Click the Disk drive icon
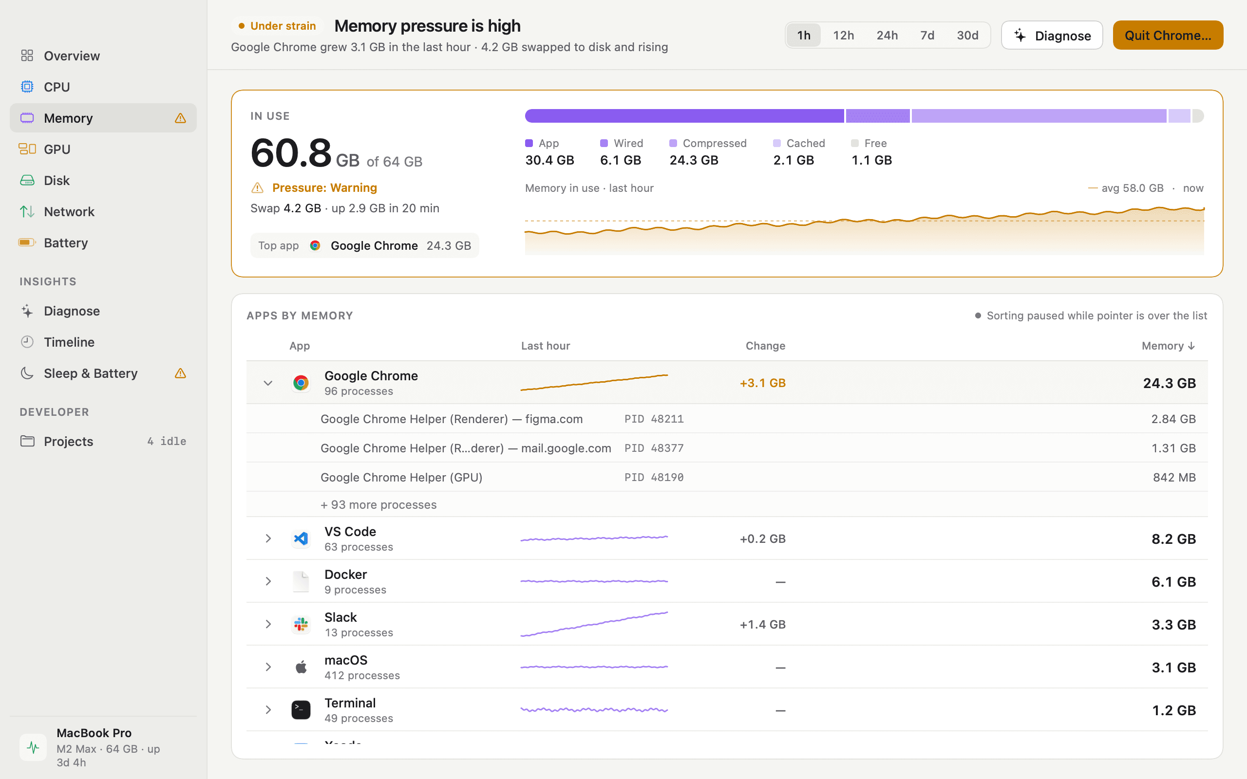Screen dimensions: 1247x779 click(27, 180)
